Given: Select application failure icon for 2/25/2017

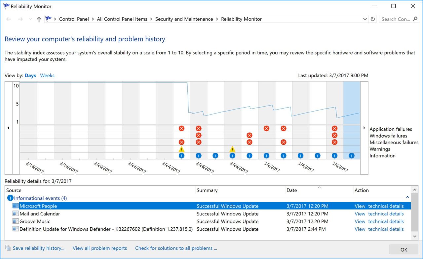Looking at the screenshot, I should [x=181, y=129].
